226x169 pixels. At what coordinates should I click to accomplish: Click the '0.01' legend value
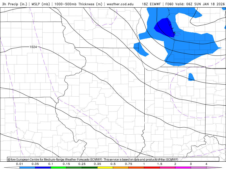(19, 164)
